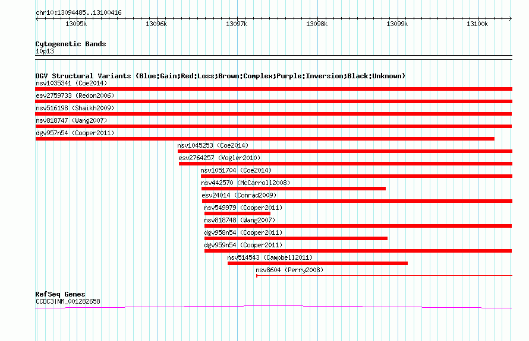Image resolution: width=529 pixels, height=341 pixels.
Task: Click the 10p13 band label
Action: [45, 51]
